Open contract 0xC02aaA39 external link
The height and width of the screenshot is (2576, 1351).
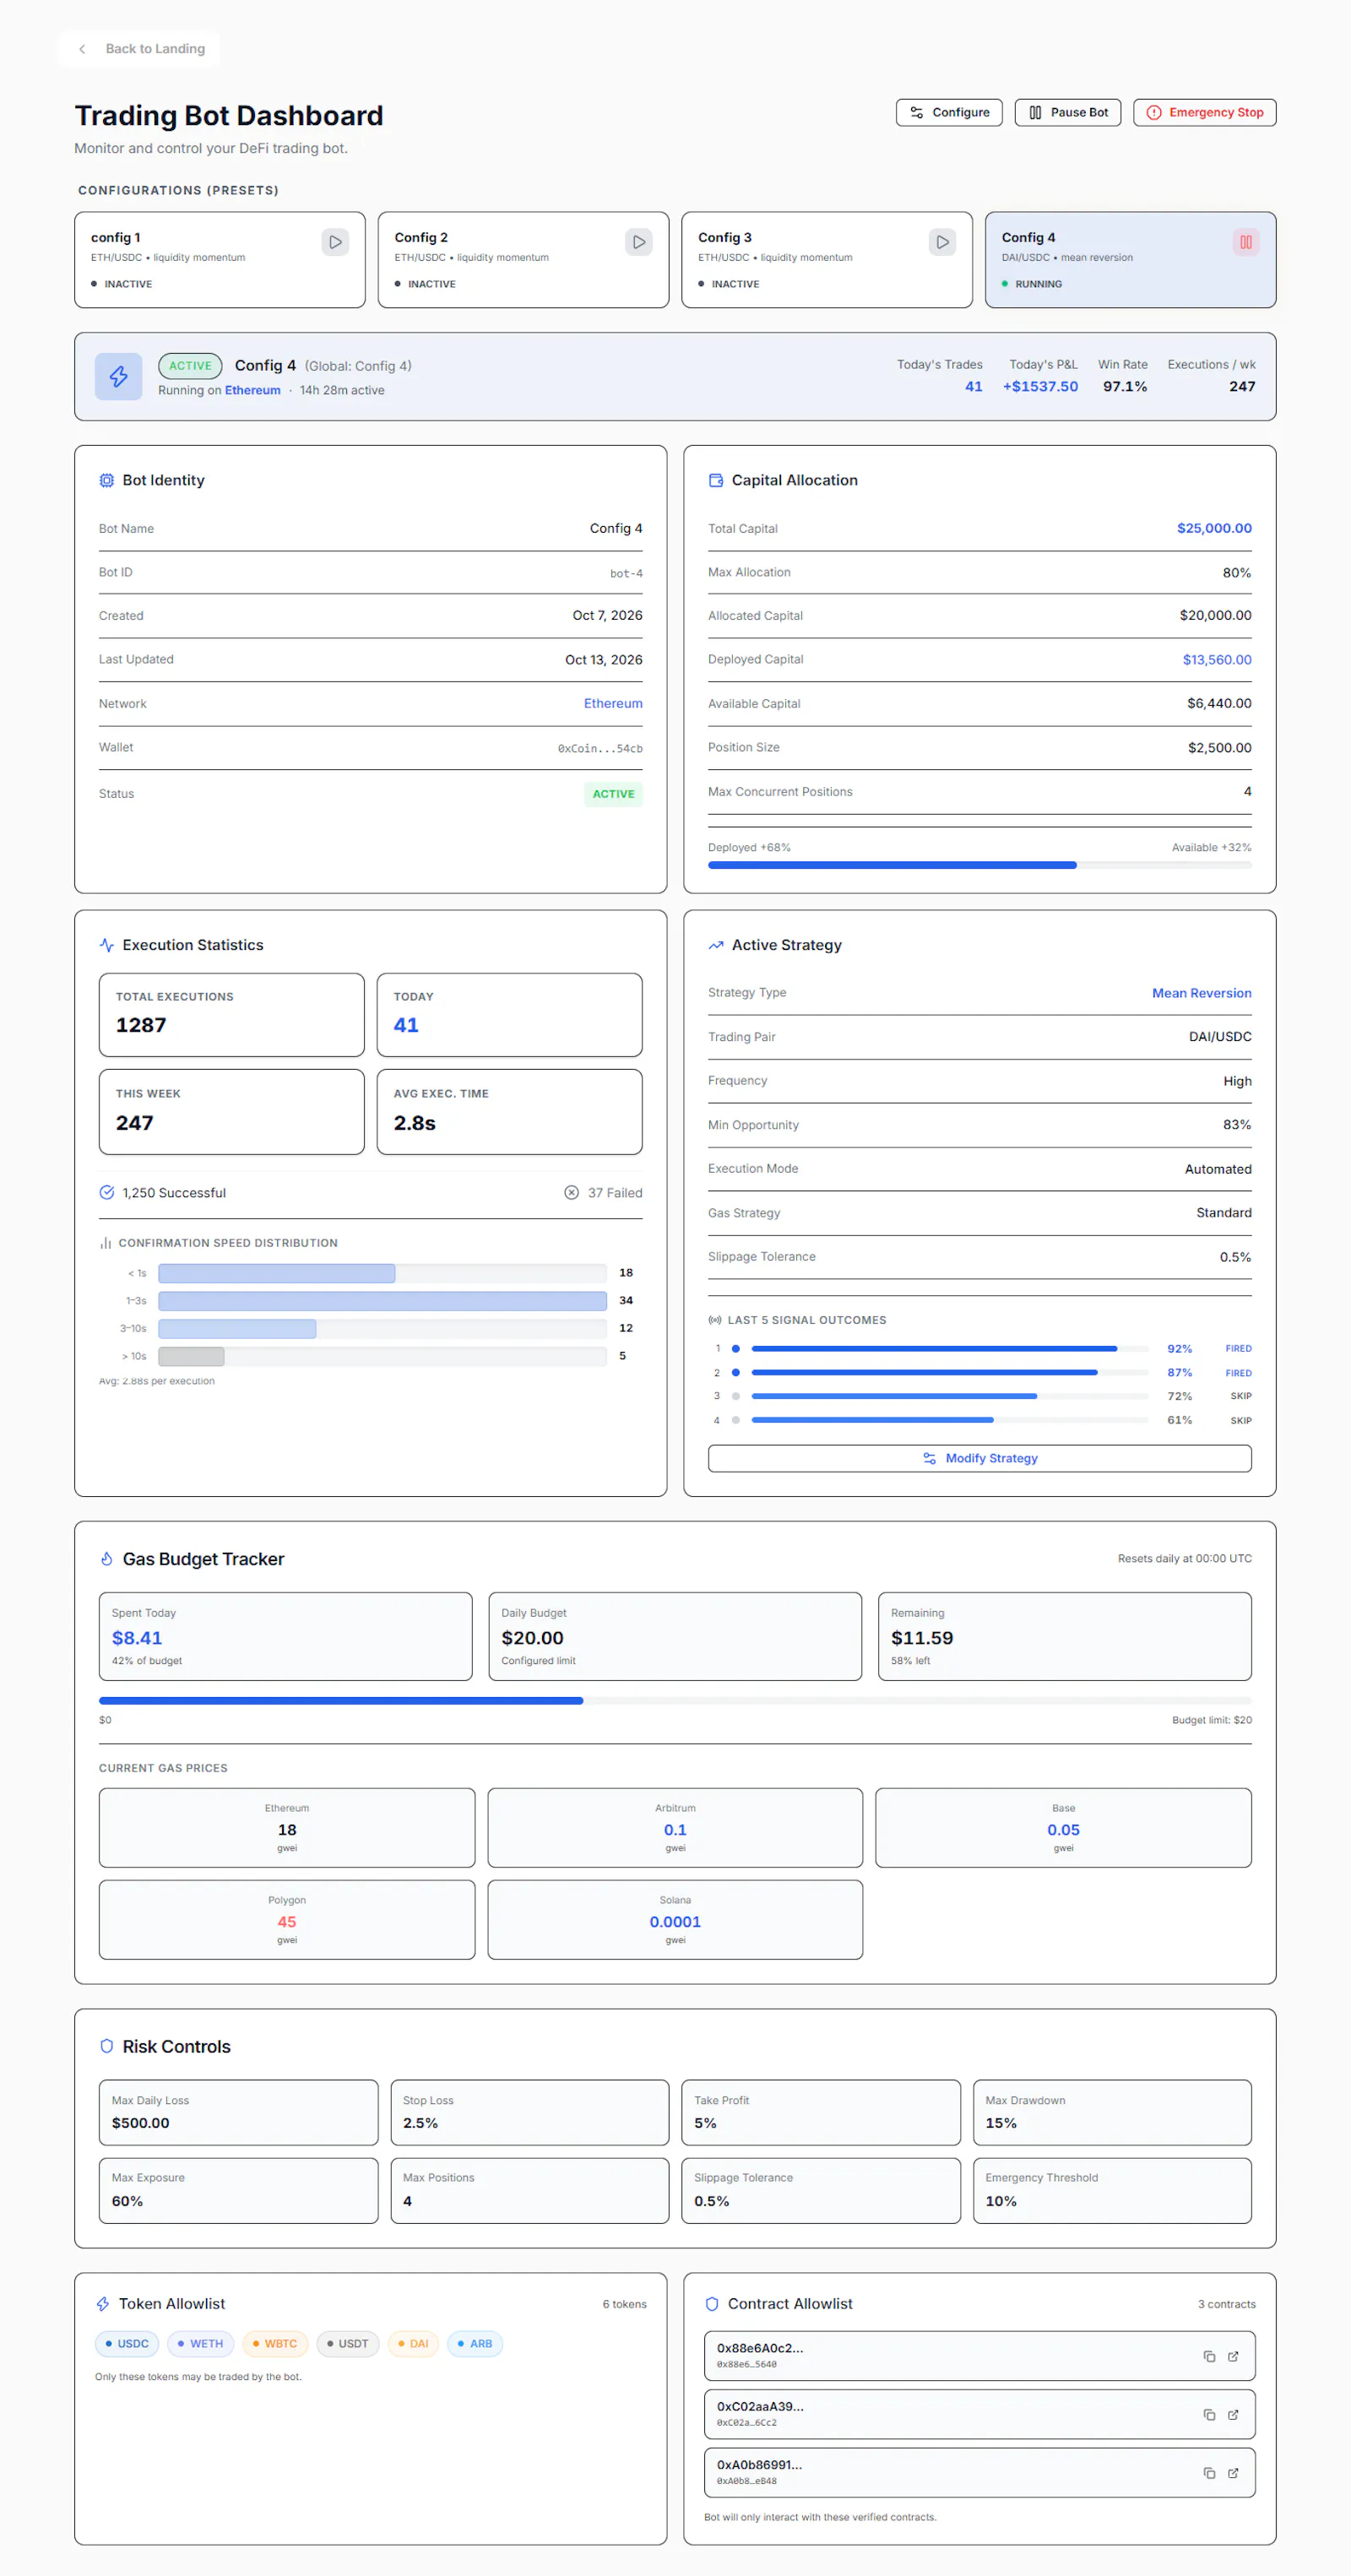point(1233,2414)
